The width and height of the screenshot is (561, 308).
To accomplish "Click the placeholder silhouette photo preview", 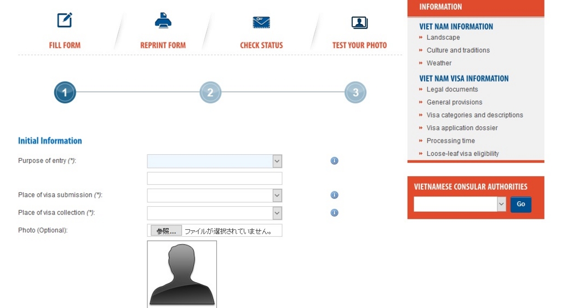I will 182,274.
